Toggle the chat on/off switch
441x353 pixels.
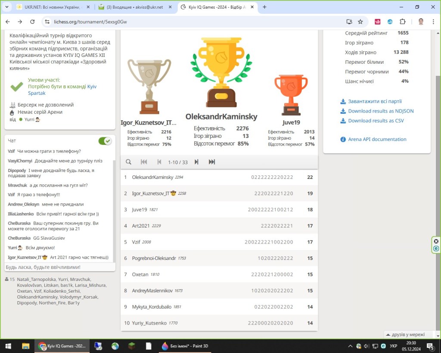click(105, 141)
